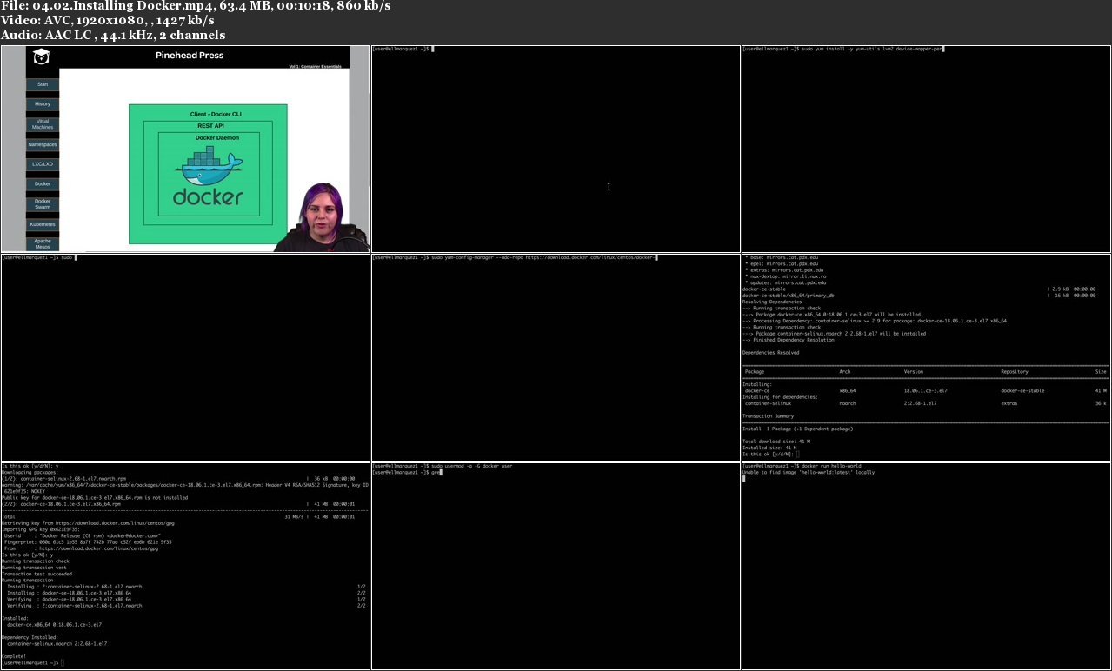Click the 'docker-ce-stable' repository cell
Image resolution: width=1112 pixels, height=671 pixels.
1022,391
